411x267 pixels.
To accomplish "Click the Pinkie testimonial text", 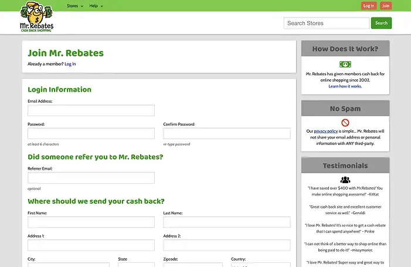I will tap(345, 228).
